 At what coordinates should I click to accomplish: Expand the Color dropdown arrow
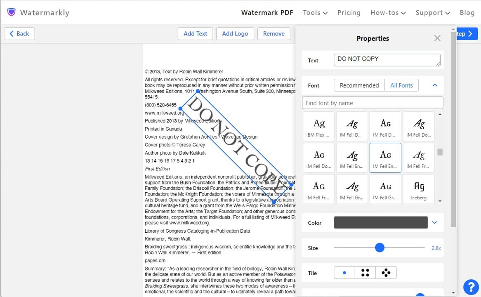[434, 223]
